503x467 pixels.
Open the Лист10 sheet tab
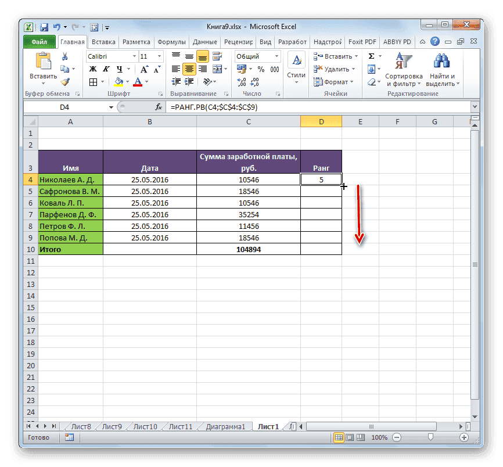145,426
